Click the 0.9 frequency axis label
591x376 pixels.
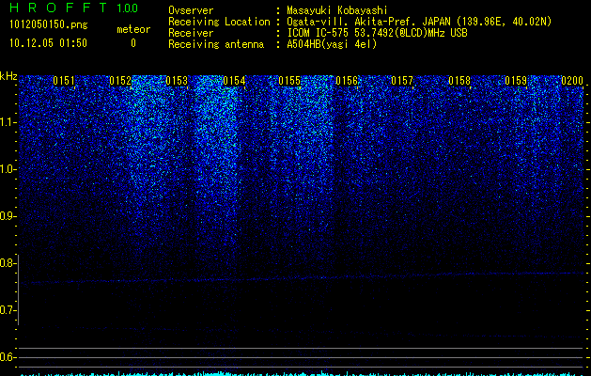(x=8, y=216)
